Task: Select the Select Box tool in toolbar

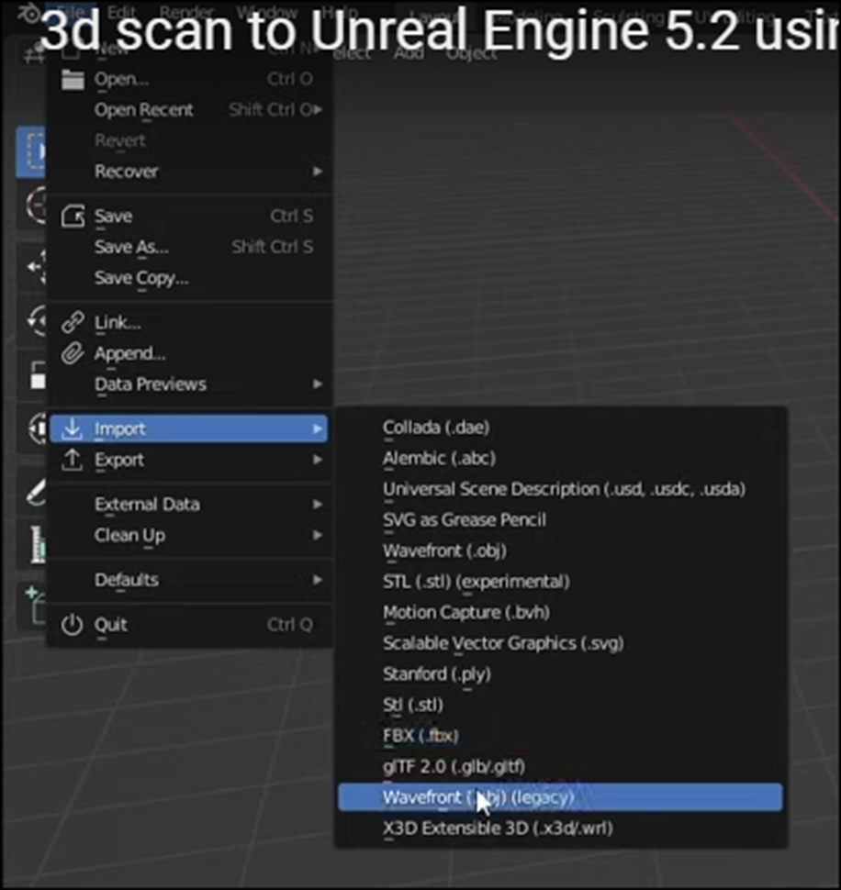Action: (x=33, y=151)
